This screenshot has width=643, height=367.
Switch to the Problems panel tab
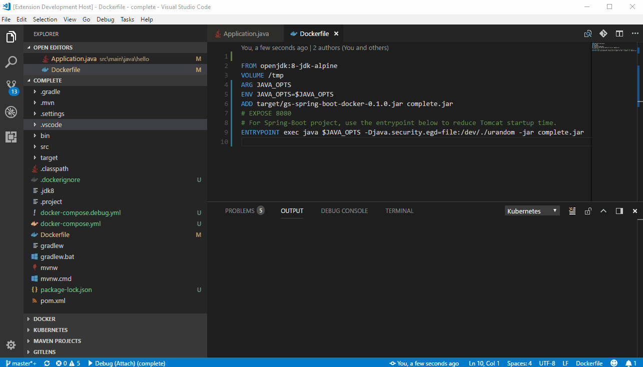[245, 211]
